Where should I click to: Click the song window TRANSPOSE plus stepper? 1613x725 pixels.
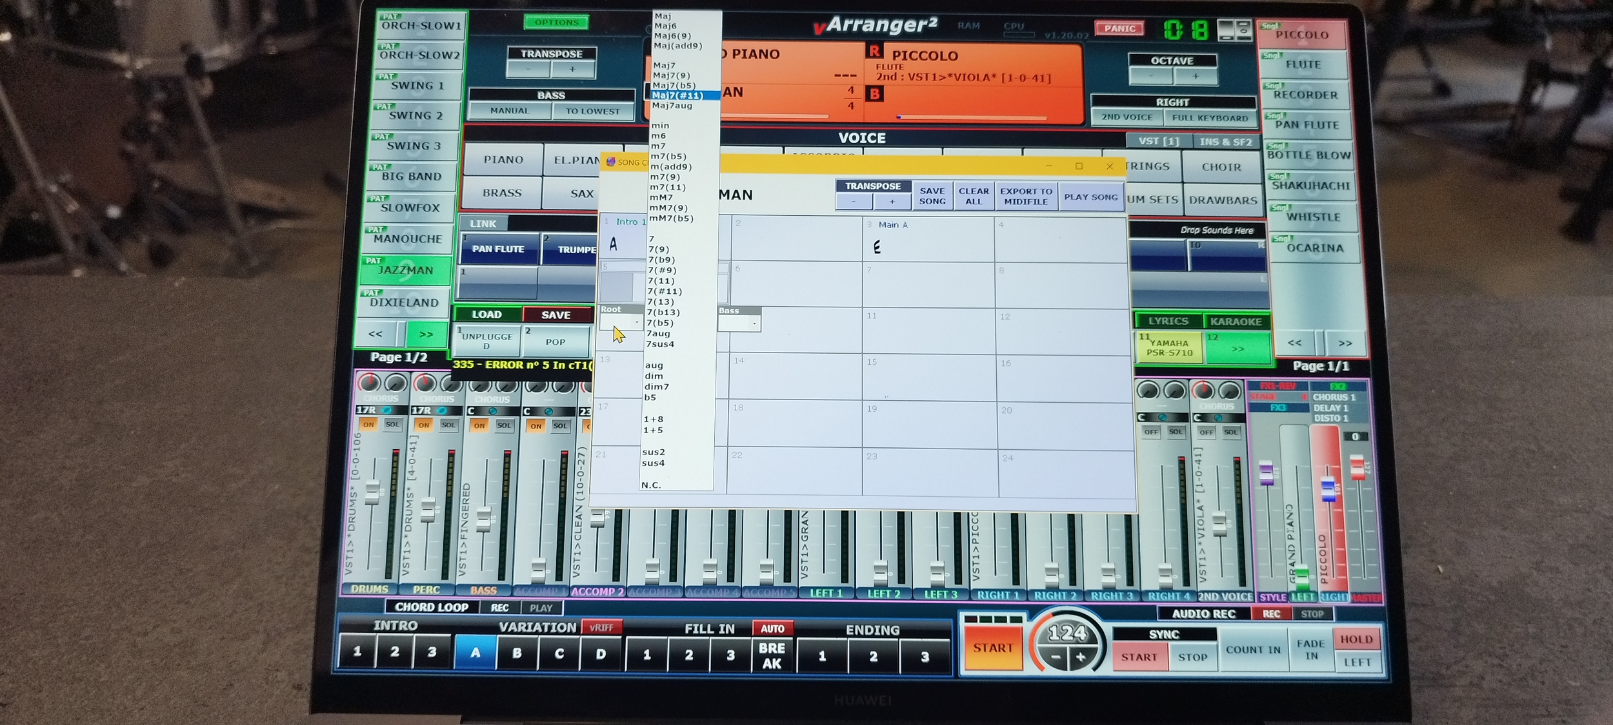point(892,202)
